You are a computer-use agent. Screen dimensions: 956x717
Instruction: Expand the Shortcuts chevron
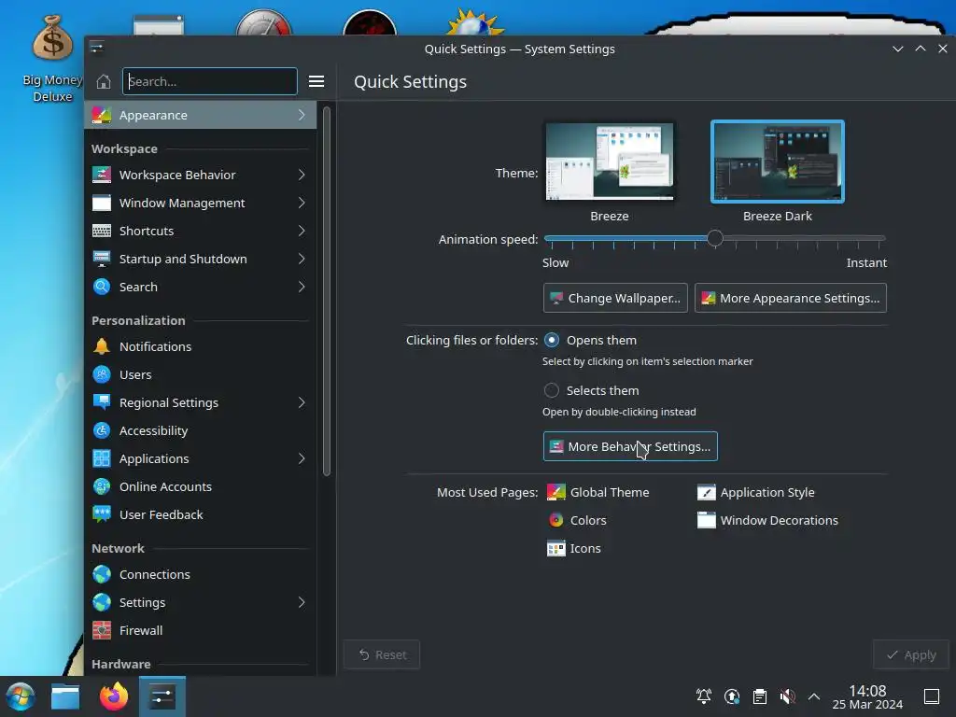(x=302, y=232)
